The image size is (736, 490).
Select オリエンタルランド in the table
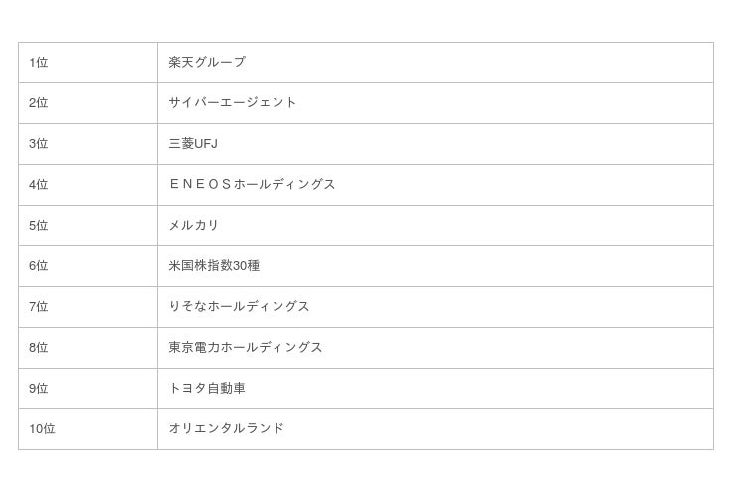(x=227, y=428)
